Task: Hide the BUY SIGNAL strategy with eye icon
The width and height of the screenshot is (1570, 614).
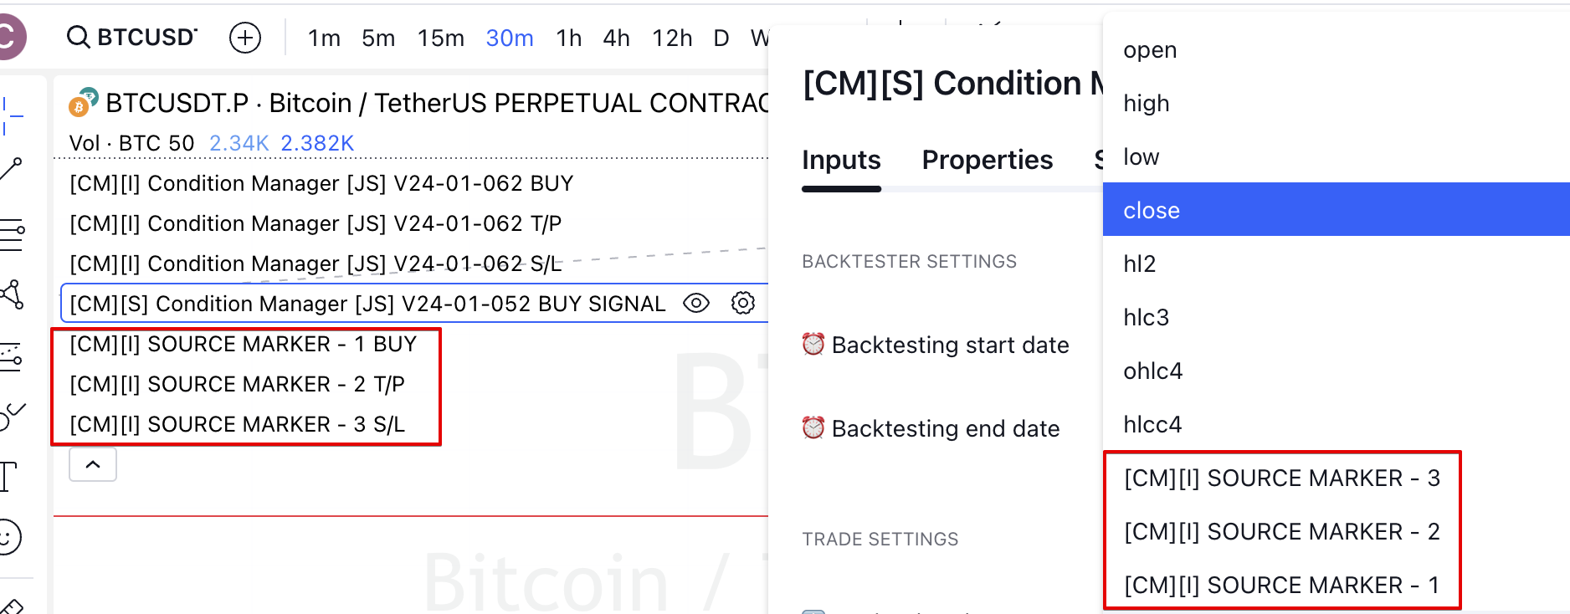Action: point(695,303)
